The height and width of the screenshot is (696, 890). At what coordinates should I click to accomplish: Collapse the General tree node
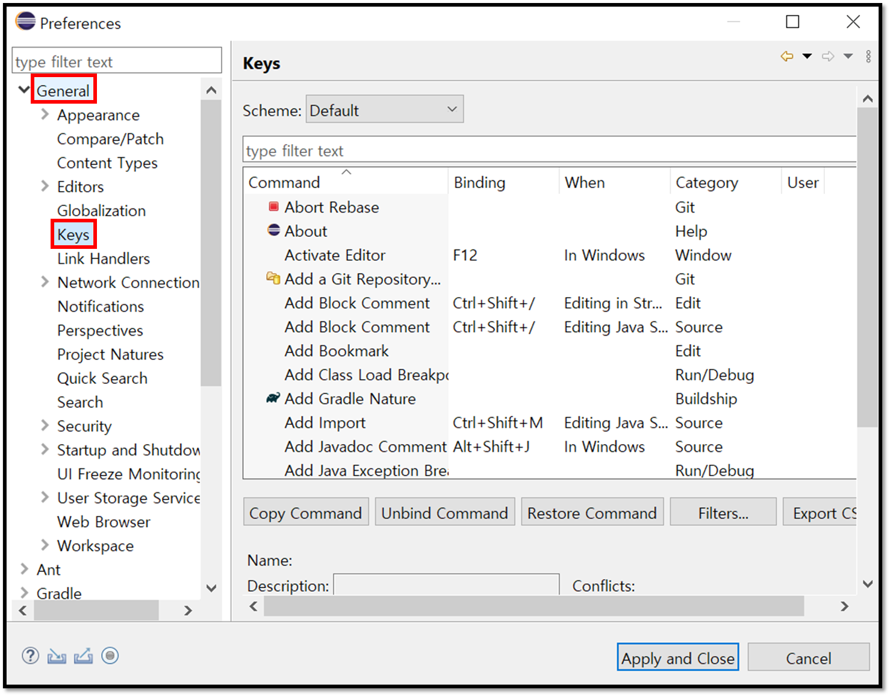(x=24, y=90)
